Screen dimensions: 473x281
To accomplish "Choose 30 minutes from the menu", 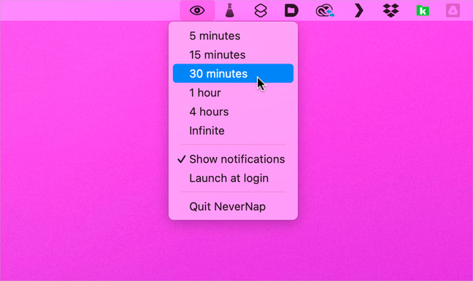I will point(233,73).
